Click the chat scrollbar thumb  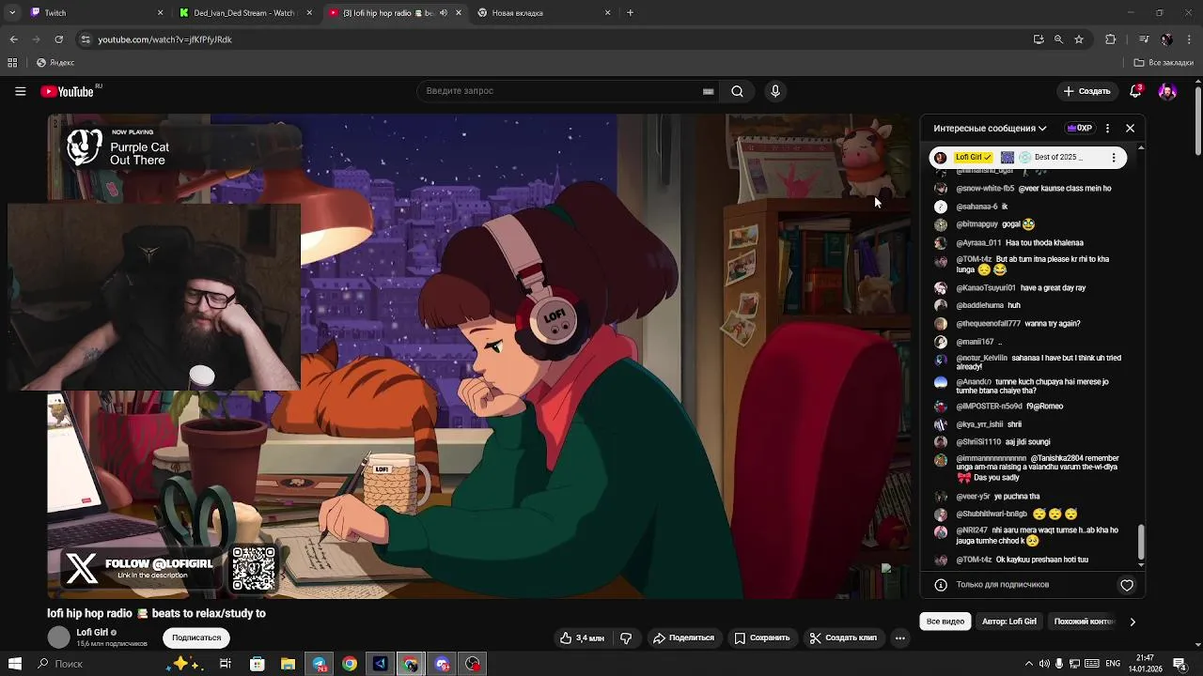1141,540
